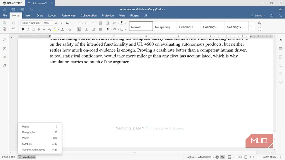Click the Fit to Width icon
Screen dimensions: 285x160
[252, 157]
